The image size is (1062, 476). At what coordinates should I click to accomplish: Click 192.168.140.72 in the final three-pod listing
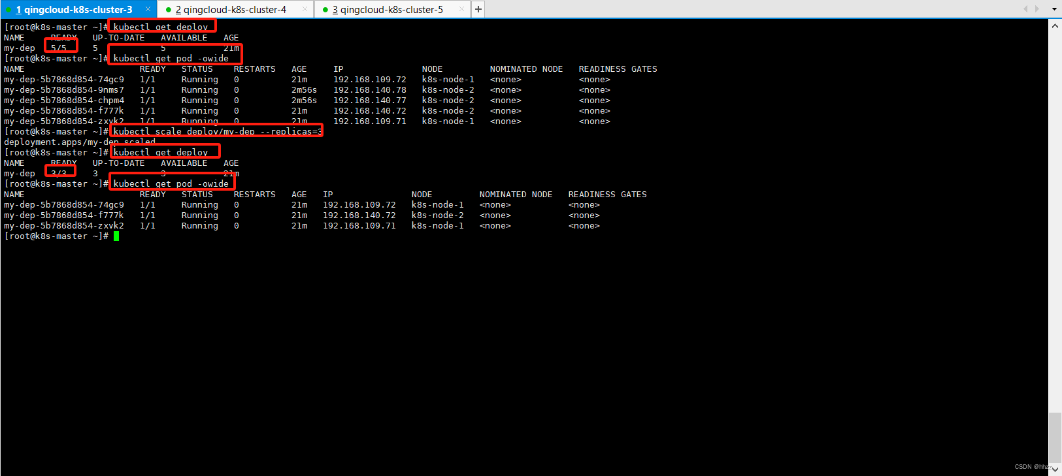pos(359,215)
